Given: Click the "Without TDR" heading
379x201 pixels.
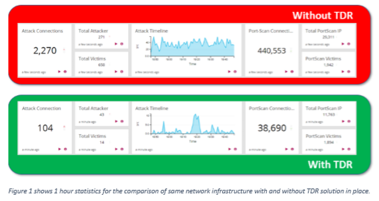Looking at the screenshot, I should [x=322, y=16].
